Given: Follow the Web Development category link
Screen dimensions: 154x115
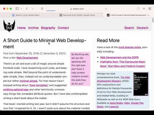Looking at the screenshot, I should [x=27, y=58].
